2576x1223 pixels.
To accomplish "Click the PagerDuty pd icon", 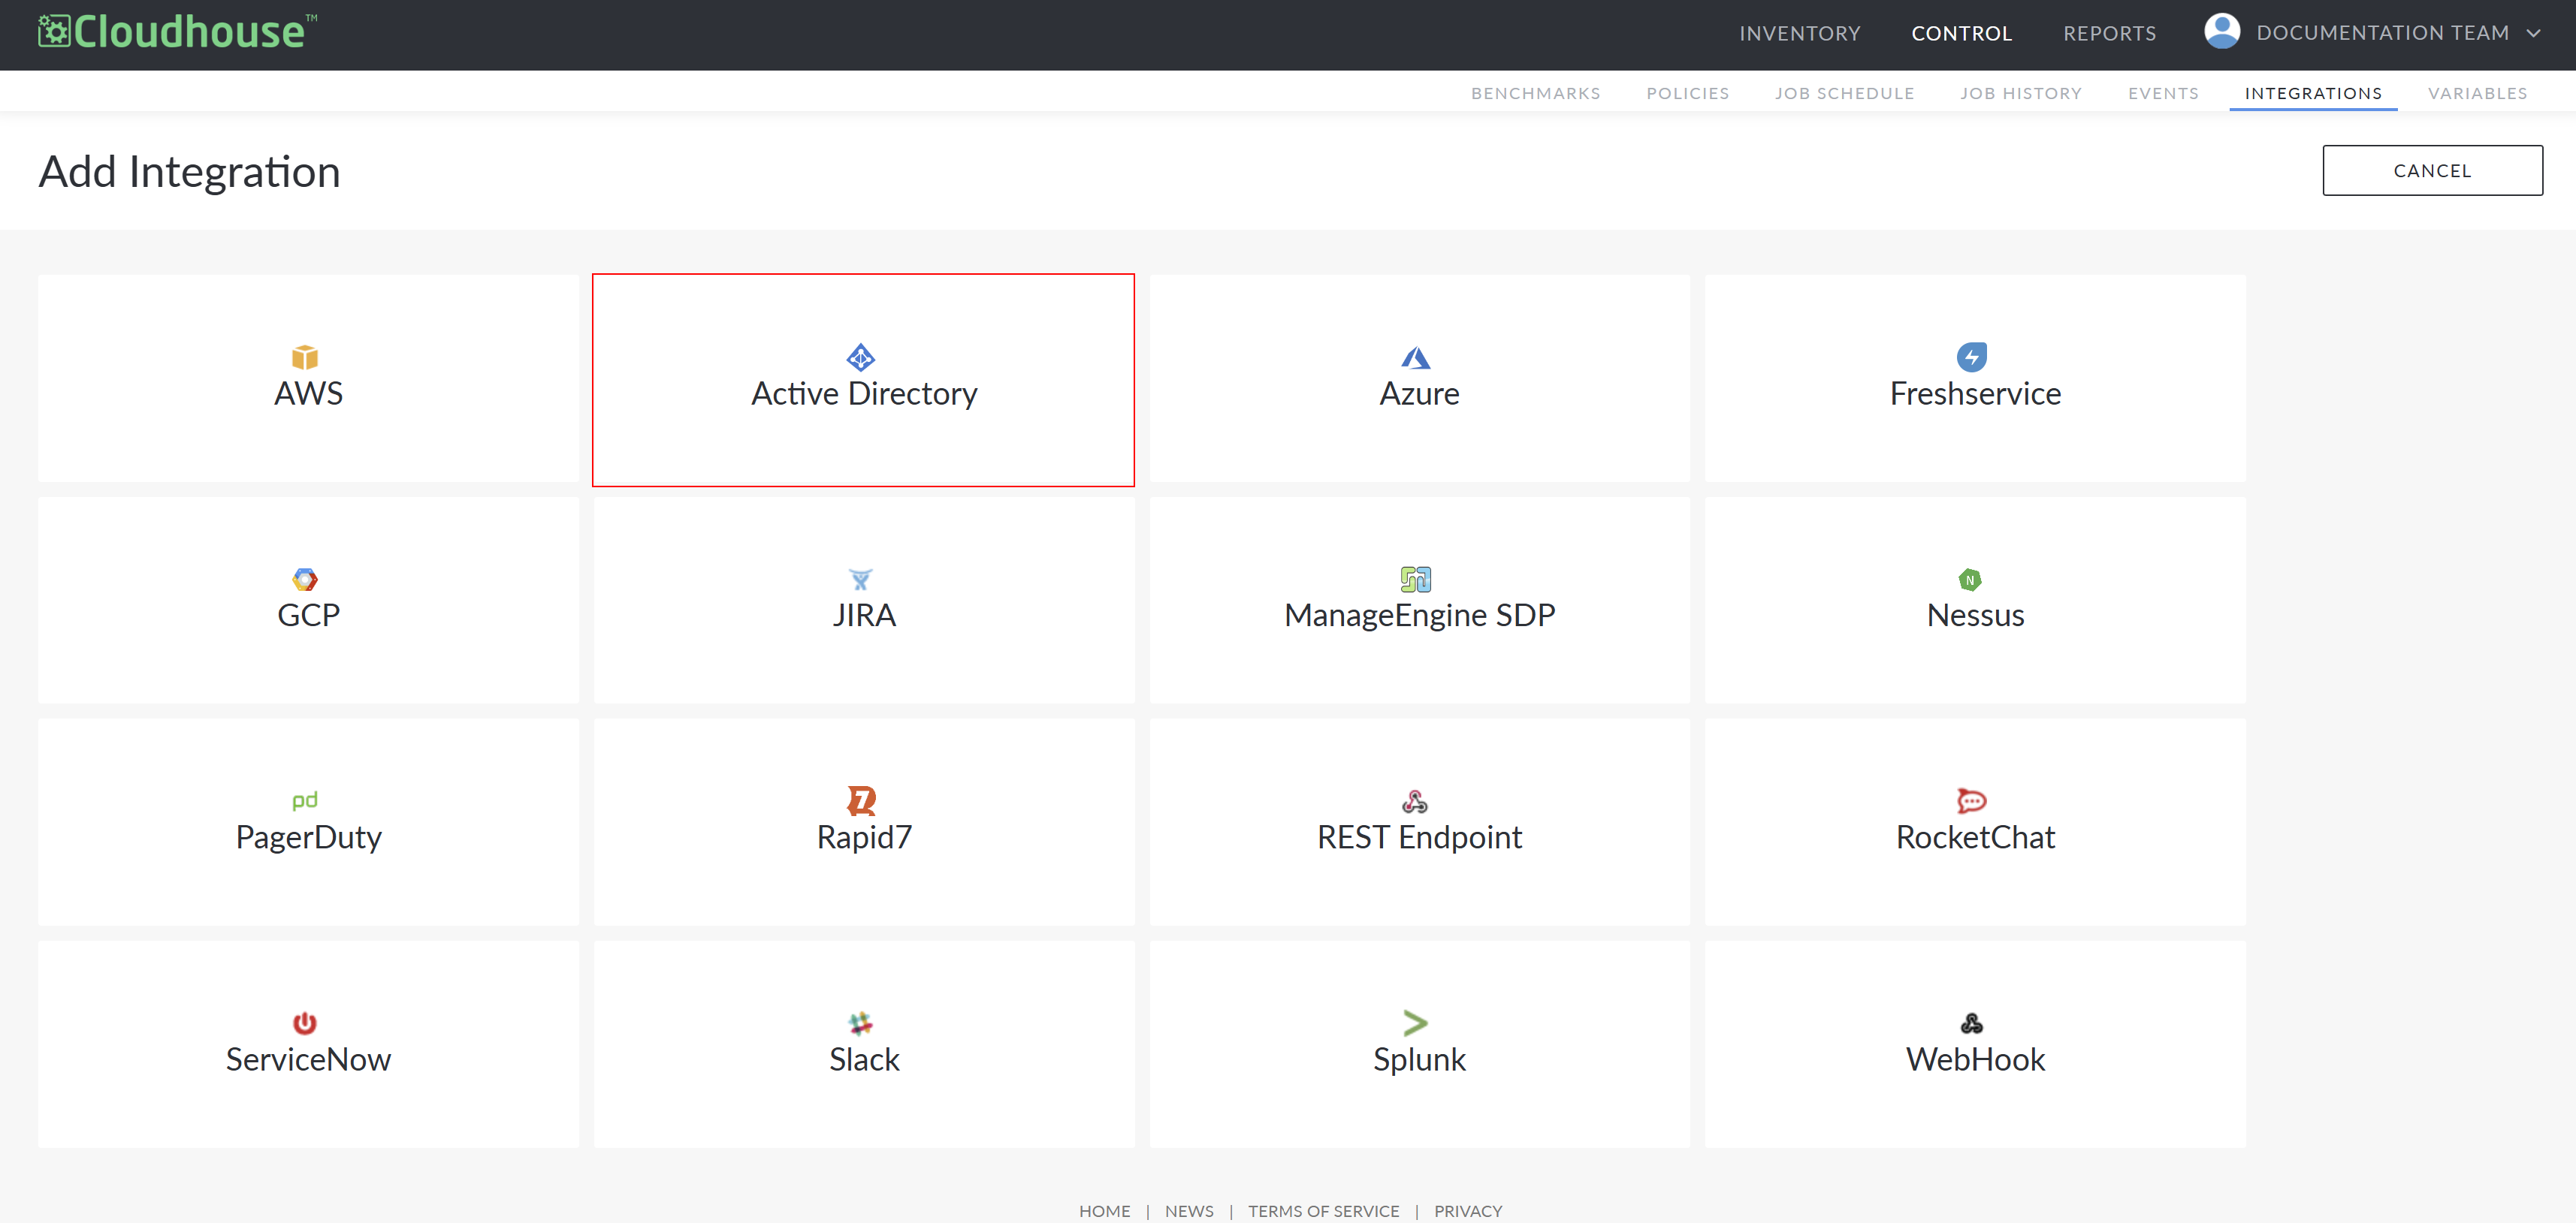I will (305, 800).
